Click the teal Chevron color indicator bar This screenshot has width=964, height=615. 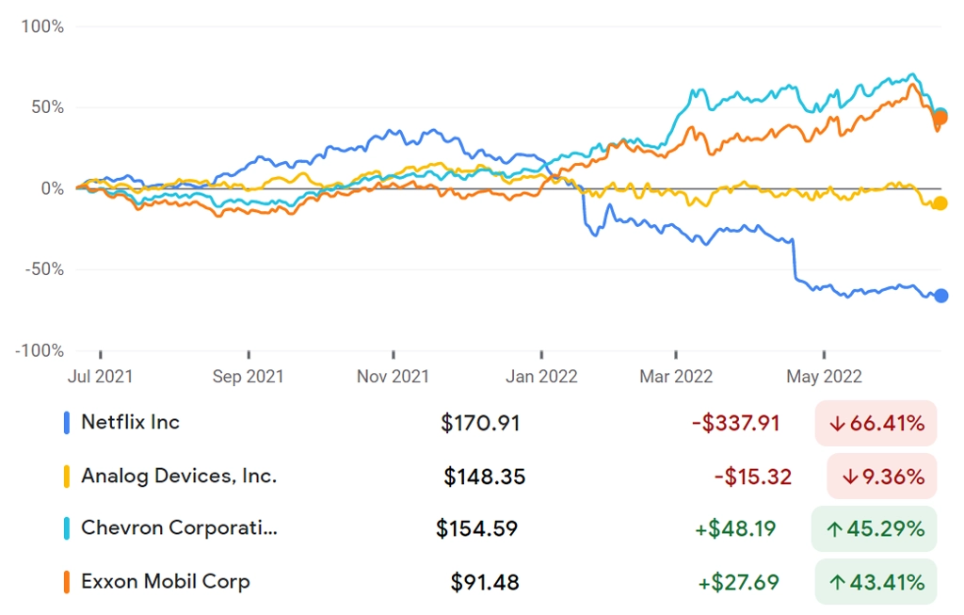click(x=67, y=529)
